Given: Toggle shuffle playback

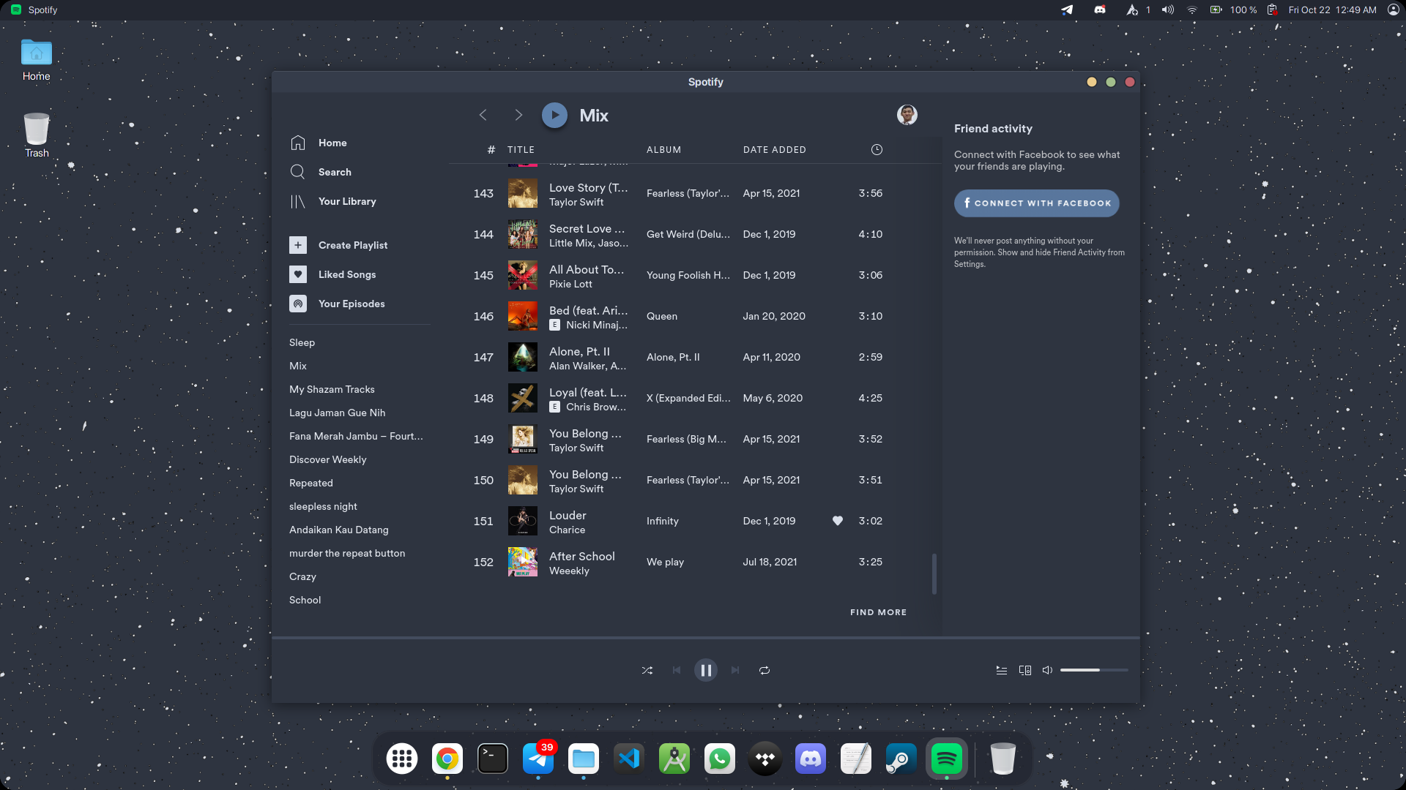Looking at the screenshot, I should (647, 670).
